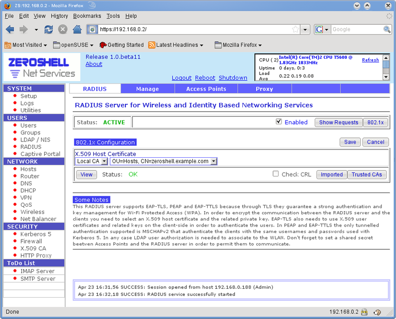This screenshot has height=319, width=396.
Task: Open the Bookmarks menu
Action: tap(87, 16)
